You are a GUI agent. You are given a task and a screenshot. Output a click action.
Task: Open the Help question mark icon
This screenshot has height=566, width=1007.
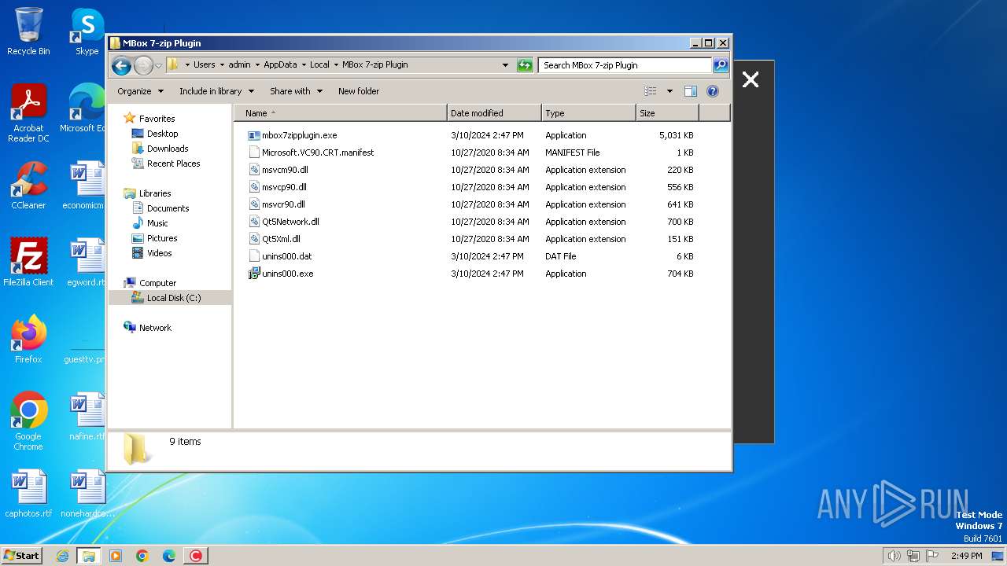click(x=713, y=91)
